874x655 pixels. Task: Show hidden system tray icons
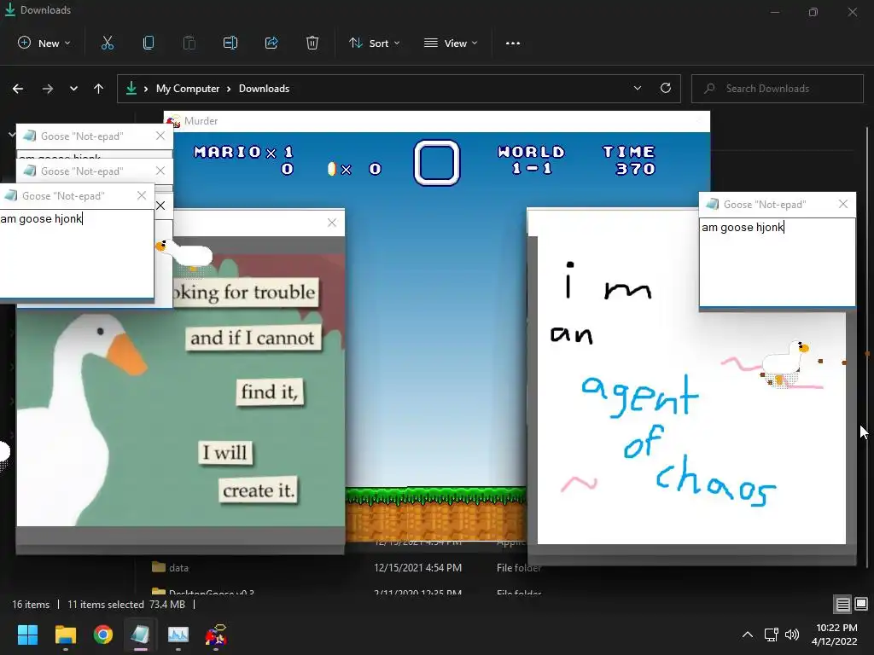(748, 635)
